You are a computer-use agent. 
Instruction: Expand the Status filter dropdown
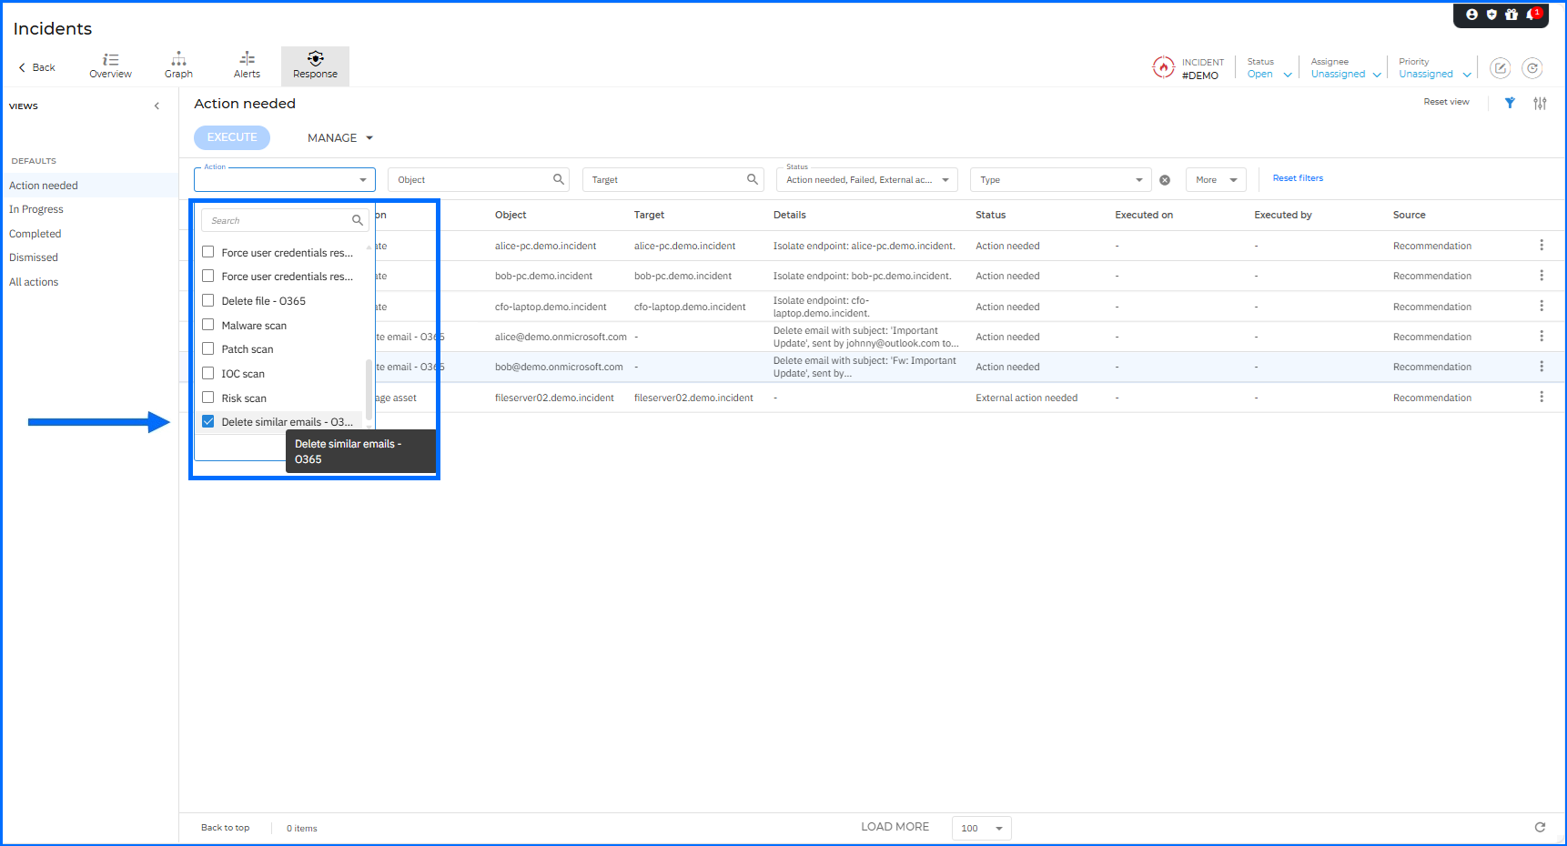(945, 180)
